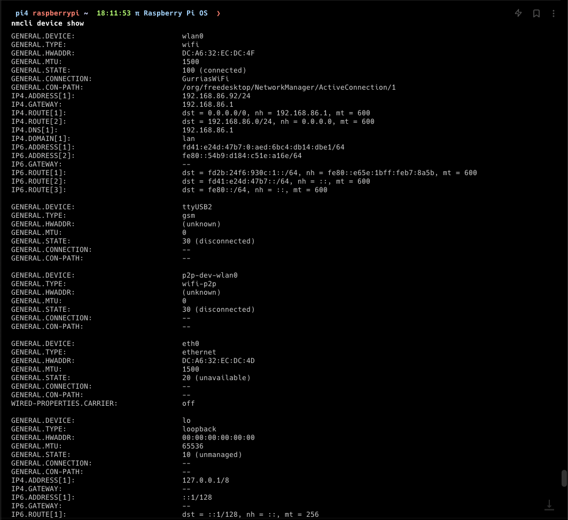Image resolution: width=568 pixels, height=520 pixels.
Task: Click the "wifi-p2p" type value
Action: tap(199, 284)
